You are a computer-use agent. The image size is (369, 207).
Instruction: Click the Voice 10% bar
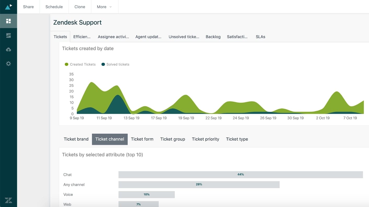[x=146, y=194]
